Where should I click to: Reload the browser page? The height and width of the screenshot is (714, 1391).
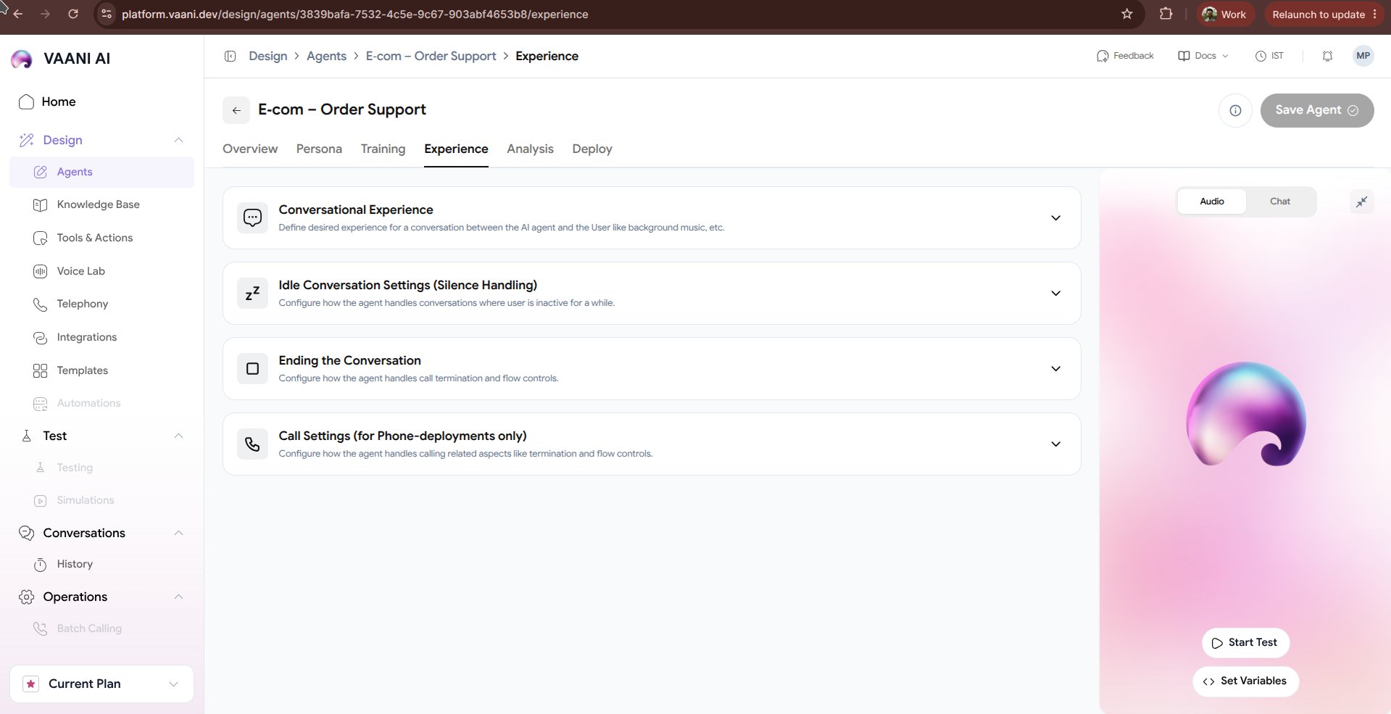(72, 14)
